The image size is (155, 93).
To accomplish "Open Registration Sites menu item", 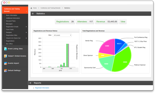I will [12, 35].
